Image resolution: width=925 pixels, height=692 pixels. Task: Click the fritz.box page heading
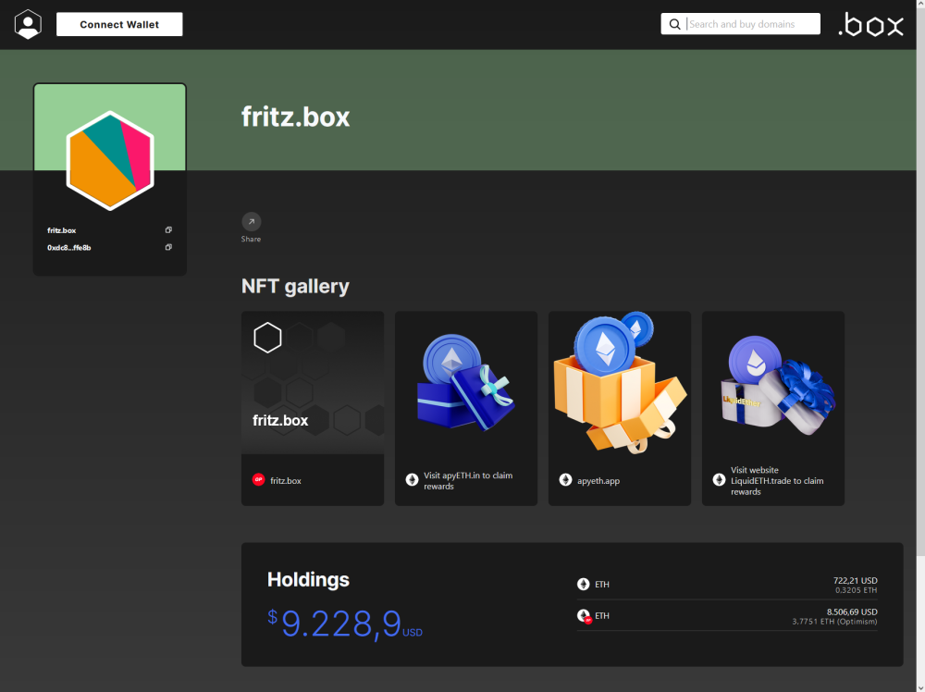(x=296, y=117)
